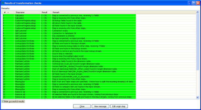
Task: Click the scrollbar down arrow
Action: 197,98
